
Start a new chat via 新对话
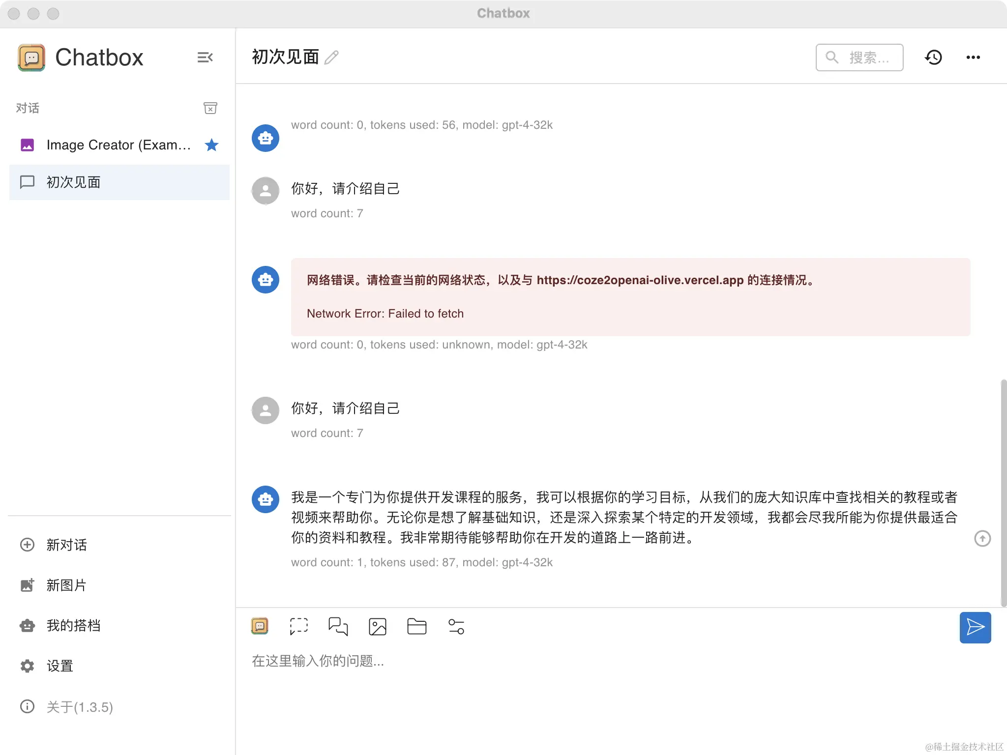(x=67, y=545)
